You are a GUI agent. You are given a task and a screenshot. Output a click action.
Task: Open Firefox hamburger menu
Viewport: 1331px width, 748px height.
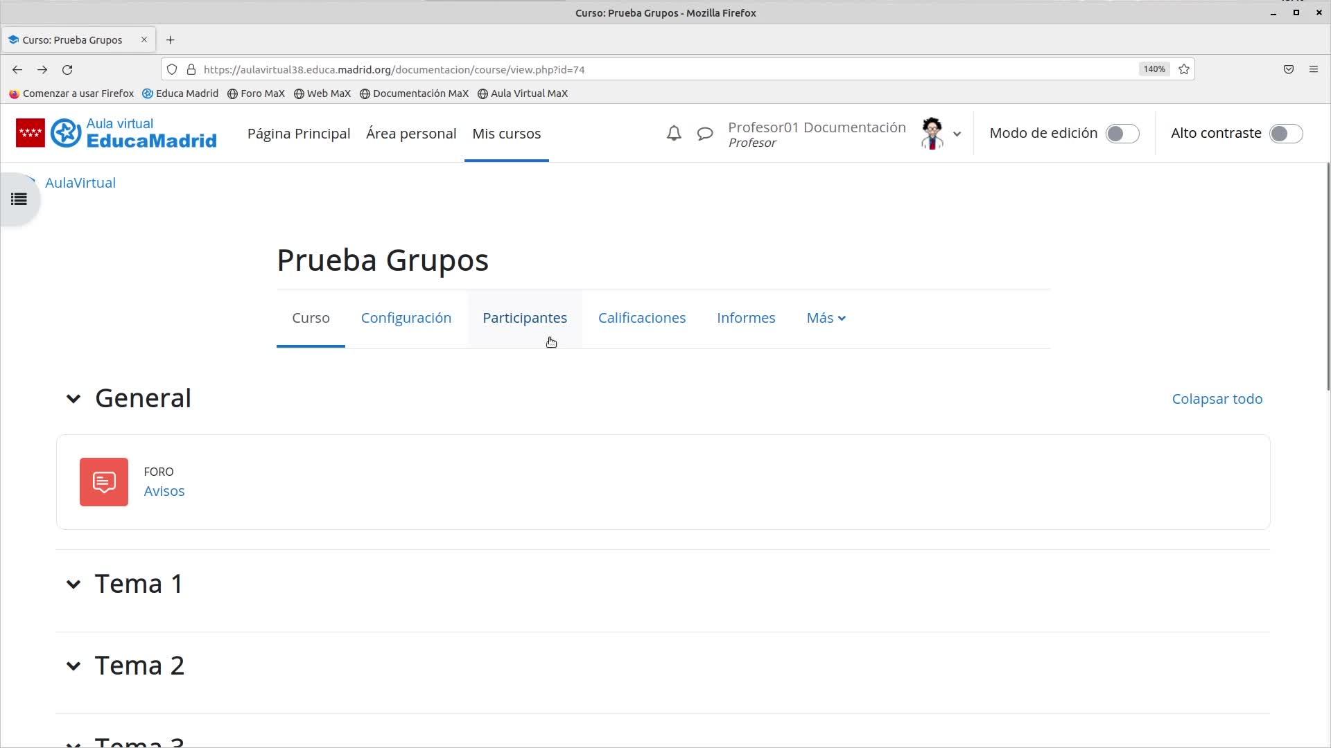(x=1313, y=69)
